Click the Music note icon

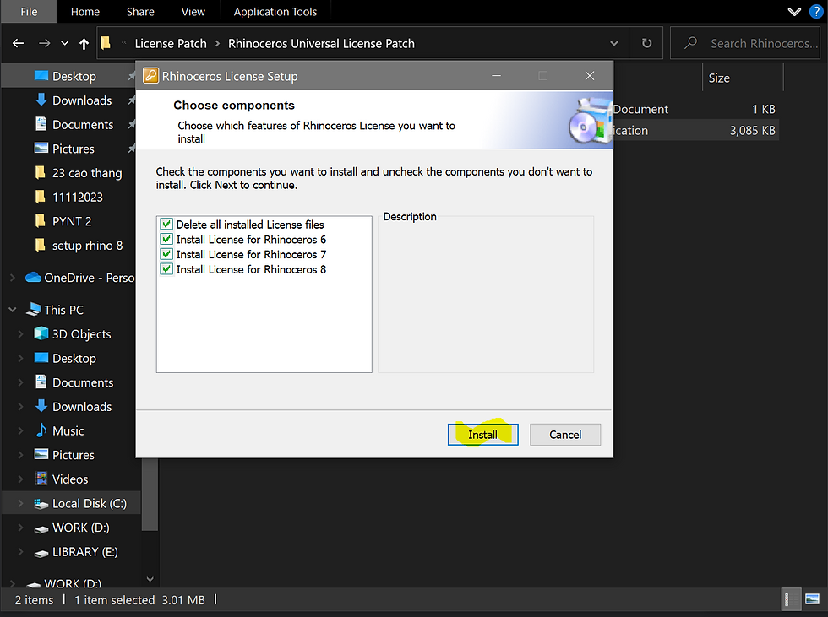pos(41,430)
